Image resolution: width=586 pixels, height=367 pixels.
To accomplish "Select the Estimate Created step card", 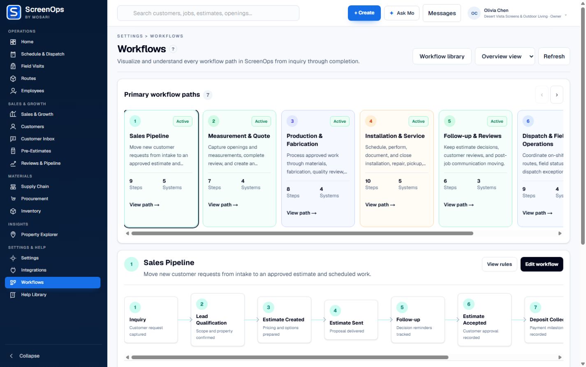I will pos(285,320).
